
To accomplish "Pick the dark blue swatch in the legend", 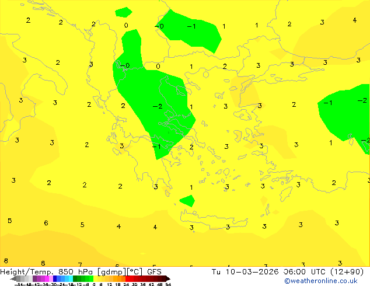I will click(x=55, y=278).
